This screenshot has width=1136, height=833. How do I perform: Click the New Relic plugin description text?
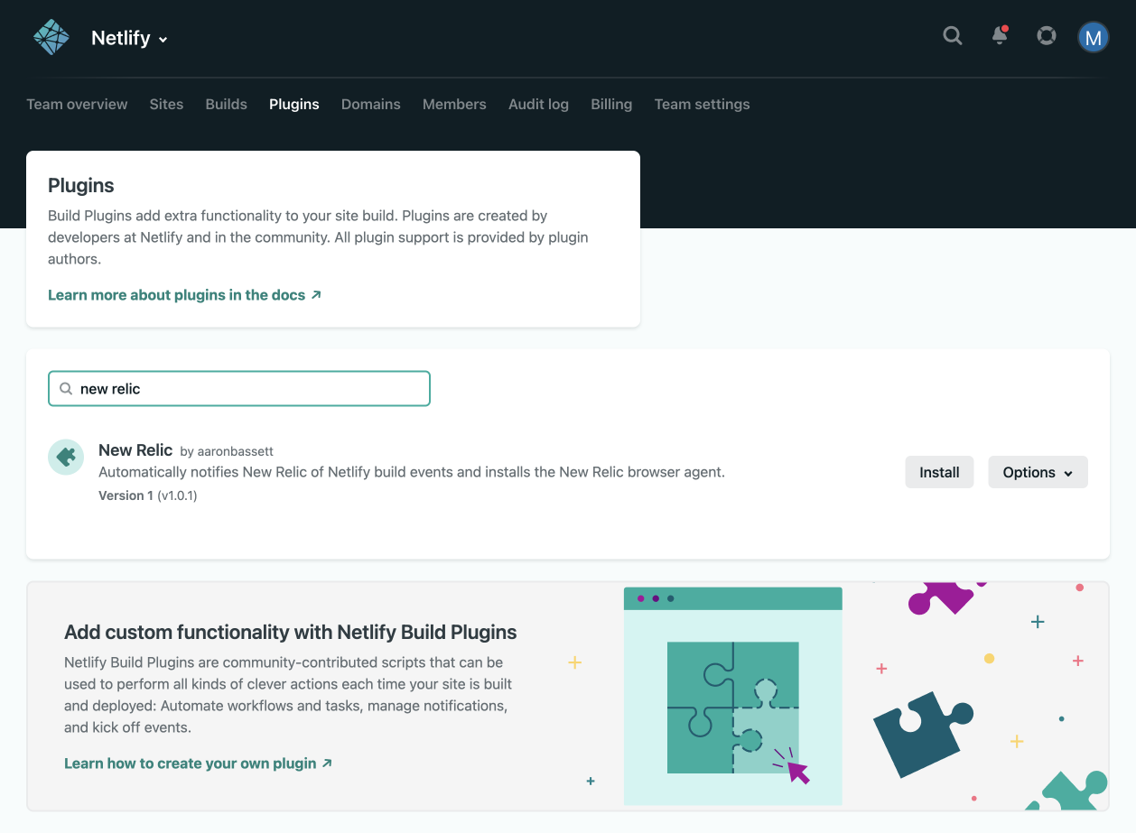tap(412, 472)
